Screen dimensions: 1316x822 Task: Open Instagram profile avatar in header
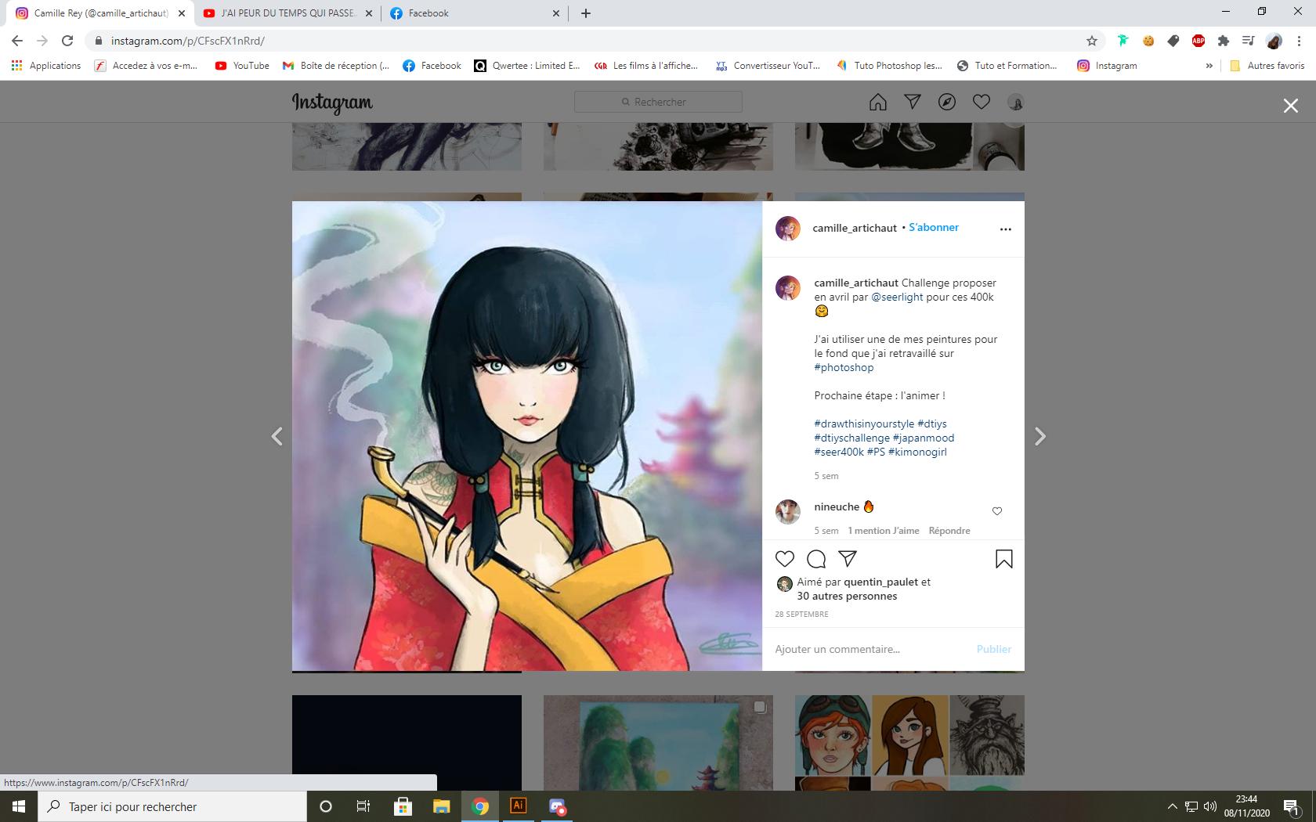click(1015, 103)
